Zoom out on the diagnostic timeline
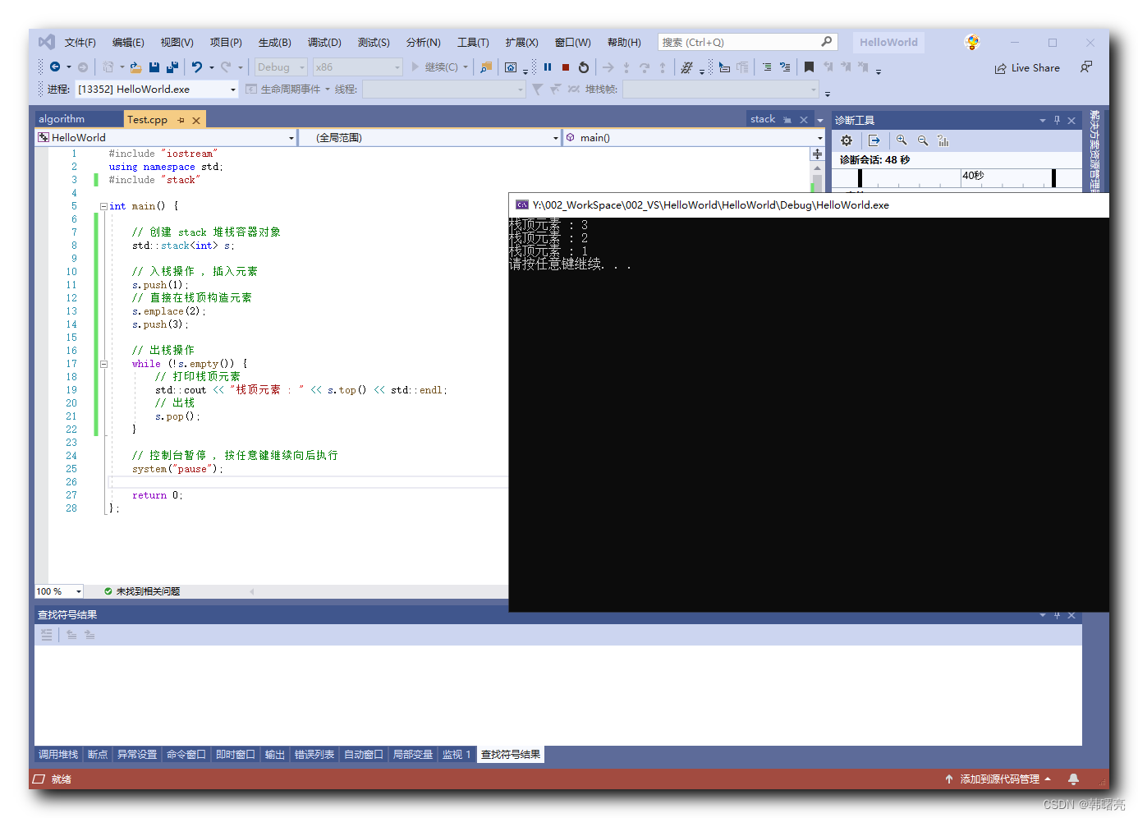Image resolution: width=1138 pixels, height=818 pixels. 923,140
